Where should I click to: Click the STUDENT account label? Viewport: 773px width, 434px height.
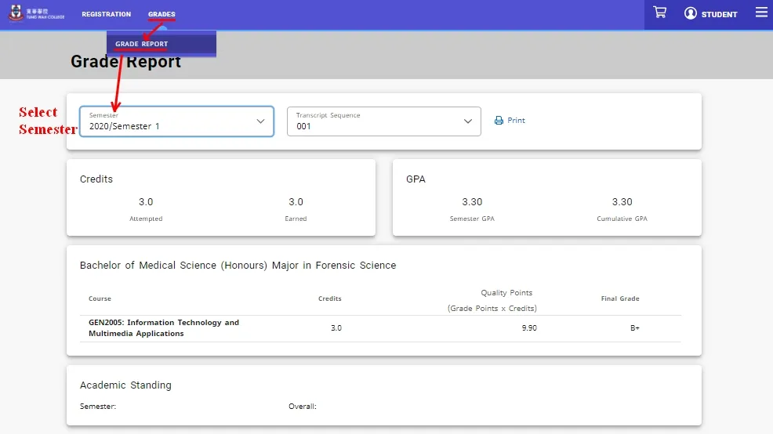point(719,14)
